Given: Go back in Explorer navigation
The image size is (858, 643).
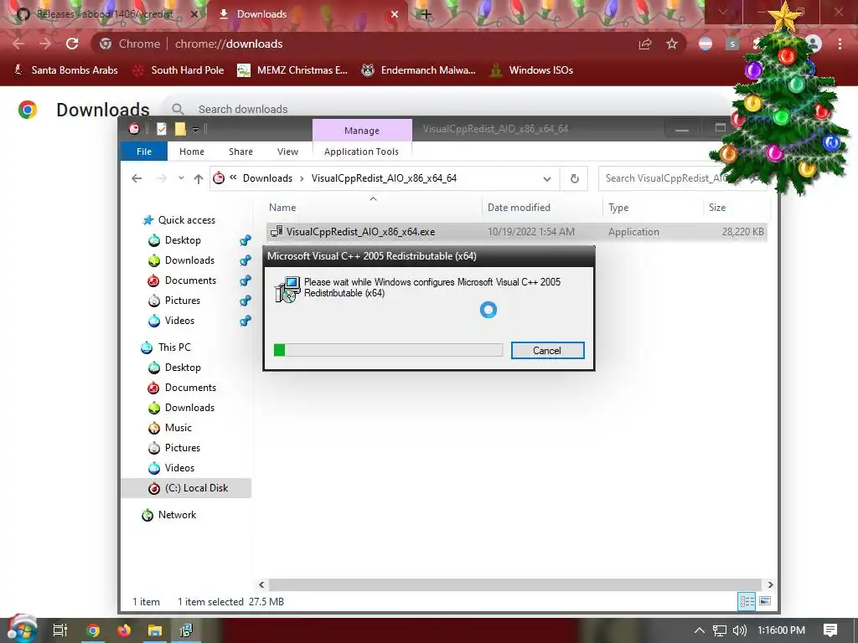Looking at the screenshot, I should (137, 178).
